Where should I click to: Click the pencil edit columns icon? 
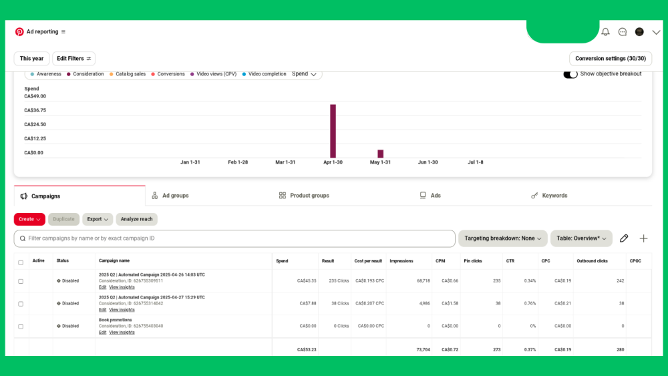point(624,238)
